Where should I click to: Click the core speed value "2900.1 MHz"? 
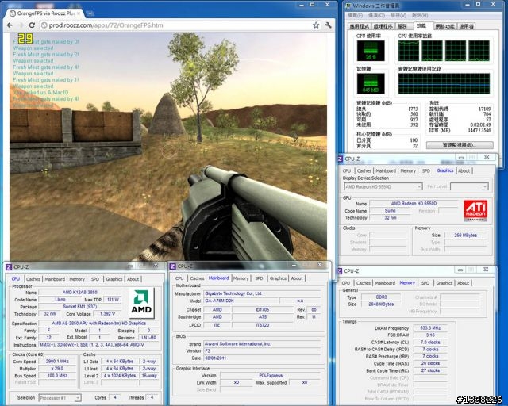tap(57, 362)
